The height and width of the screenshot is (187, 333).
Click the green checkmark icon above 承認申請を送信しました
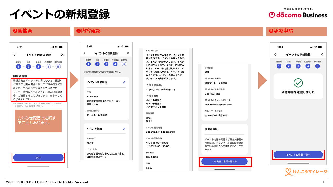(298, 83)
